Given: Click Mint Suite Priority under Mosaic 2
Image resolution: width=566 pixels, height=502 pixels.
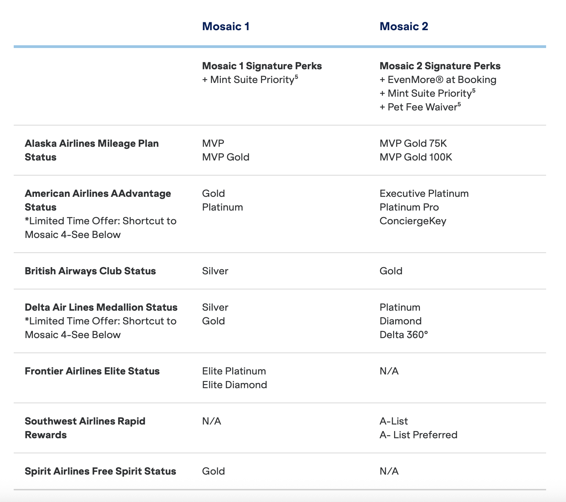Looking at the screenshot, I should coord(427,93).
